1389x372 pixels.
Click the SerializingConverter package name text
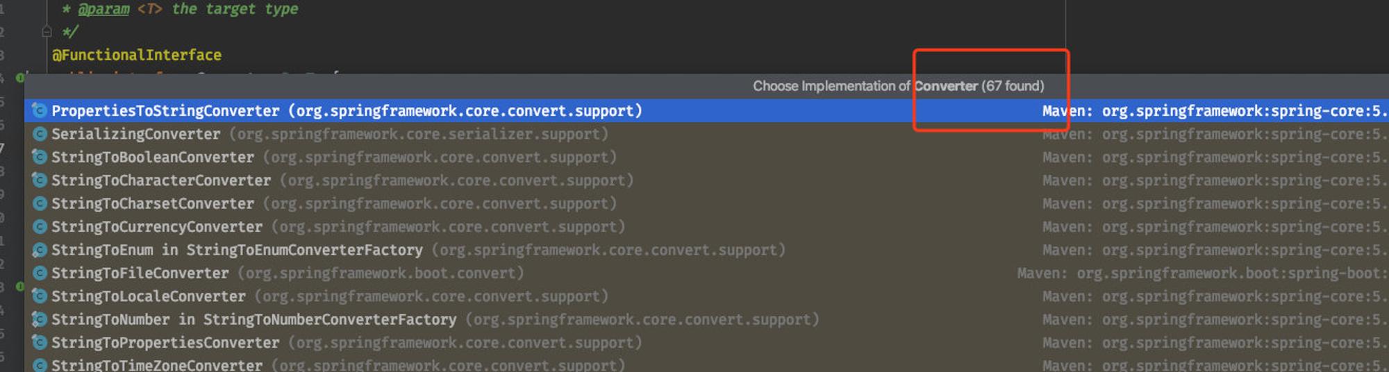pyautogui.click(x=419, y=134)
